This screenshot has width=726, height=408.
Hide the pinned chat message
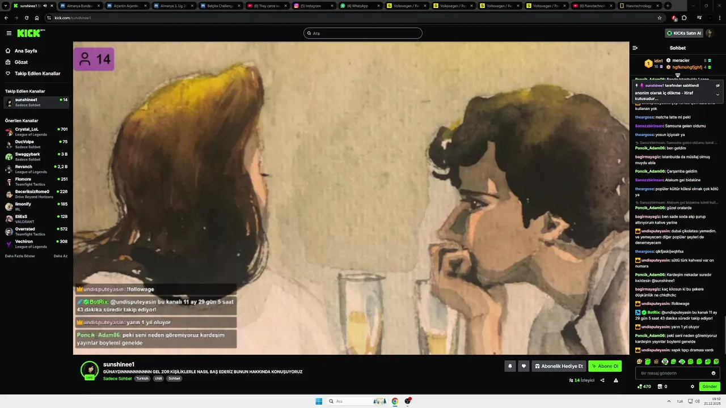717,86
